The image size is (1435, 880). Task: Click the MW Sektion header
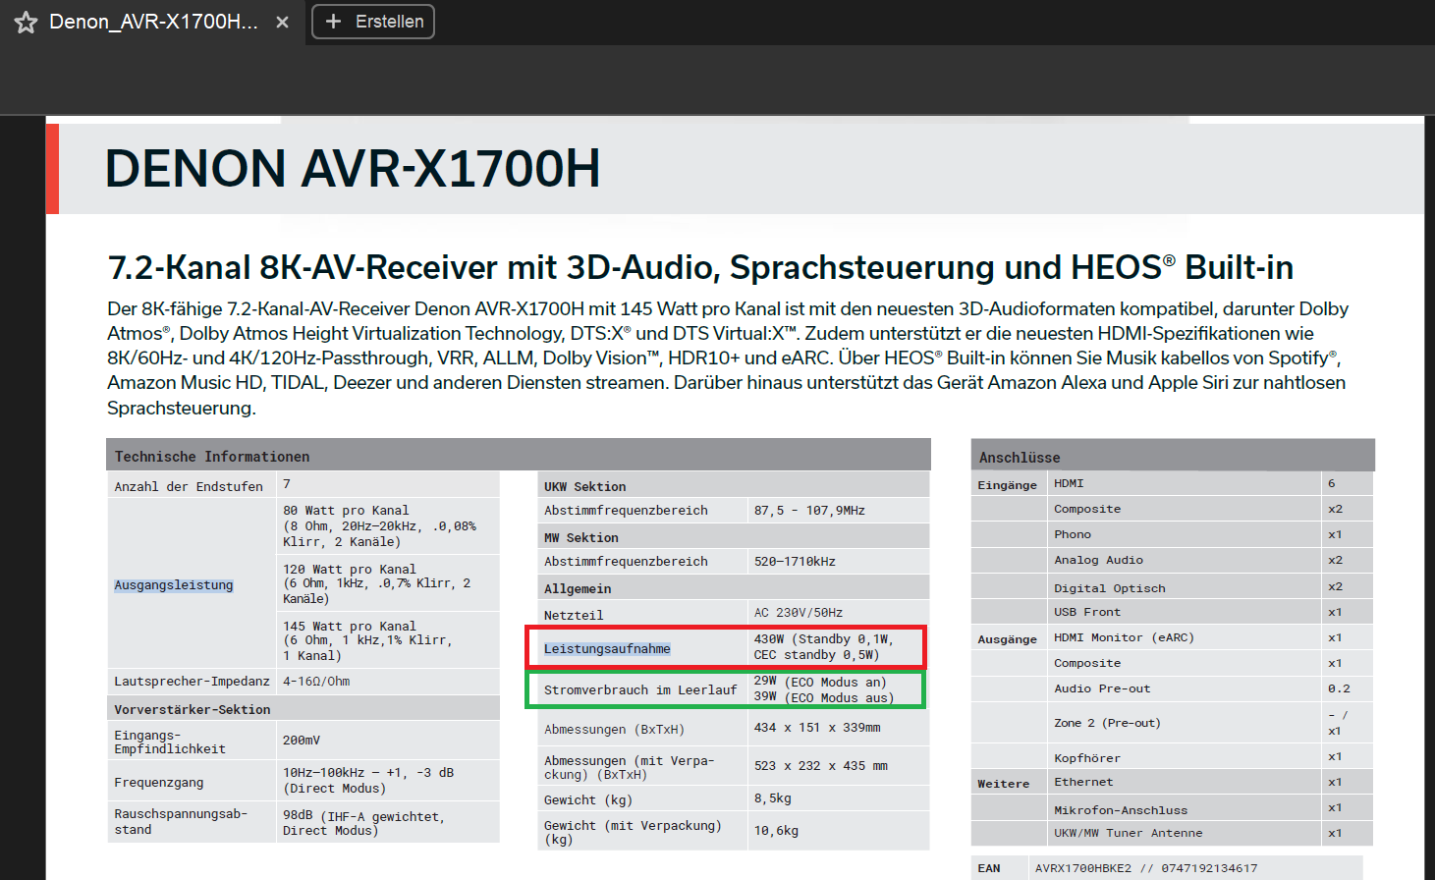(x=581, y=537)
